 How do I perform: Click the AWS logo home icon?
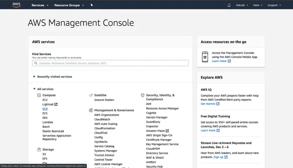[x=16, y=5]
